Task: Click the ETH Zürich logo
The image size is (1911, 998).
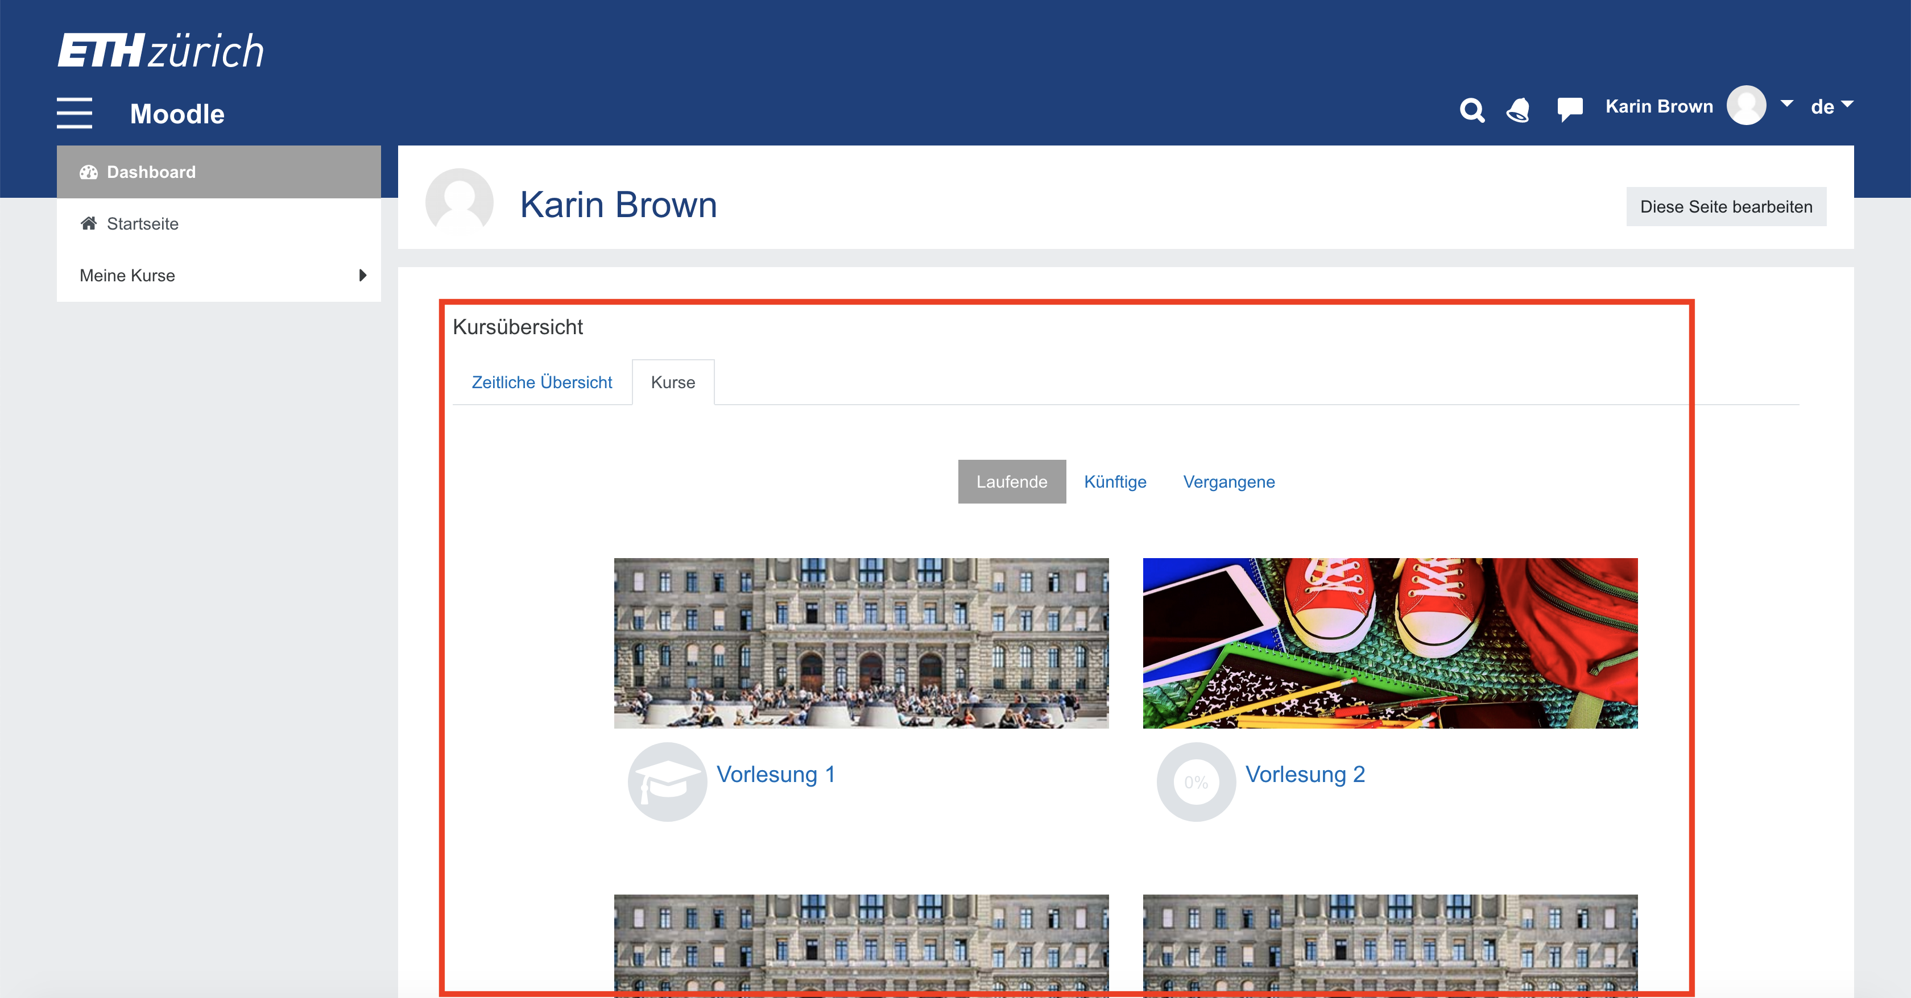Action: [161, 51]
